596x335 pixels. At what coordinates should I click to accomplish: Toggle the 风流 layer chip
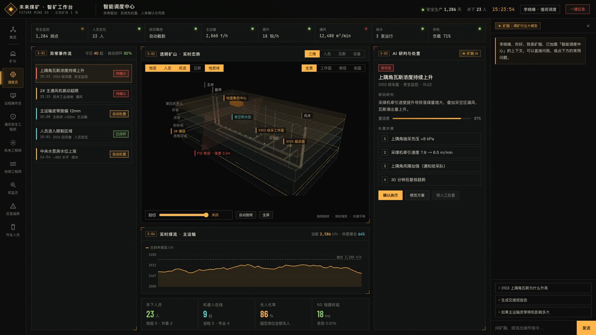182,68
